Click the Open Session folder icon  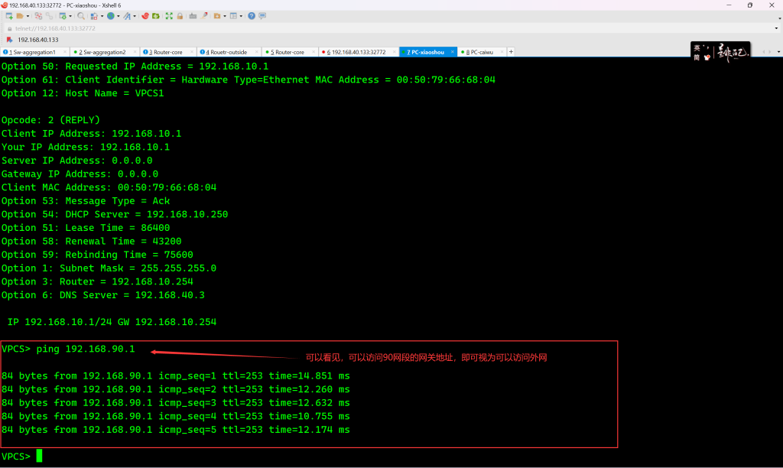(19, 16)
